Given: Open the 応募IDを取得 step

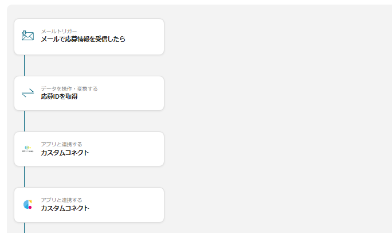Looking at the screenshot, I should tap(59, 96).
